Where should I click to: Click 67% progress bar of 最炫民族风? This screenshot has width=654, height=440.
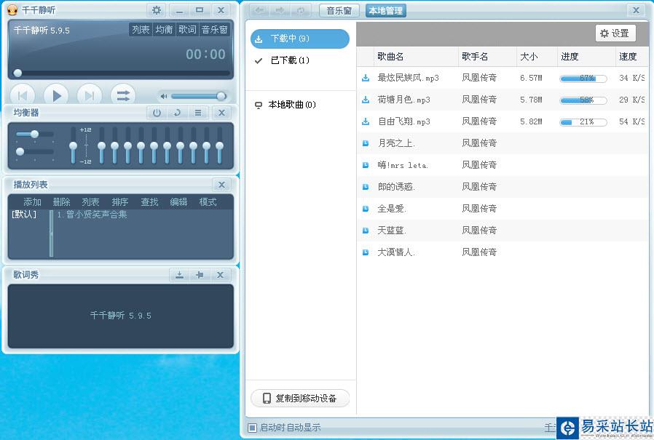click(x=583, y=79)
